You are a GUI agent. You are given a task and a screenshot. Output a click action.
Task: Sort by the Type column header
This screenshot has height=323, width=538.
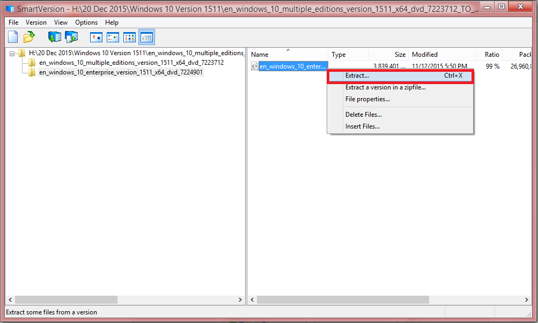click(x=348, y=55)
